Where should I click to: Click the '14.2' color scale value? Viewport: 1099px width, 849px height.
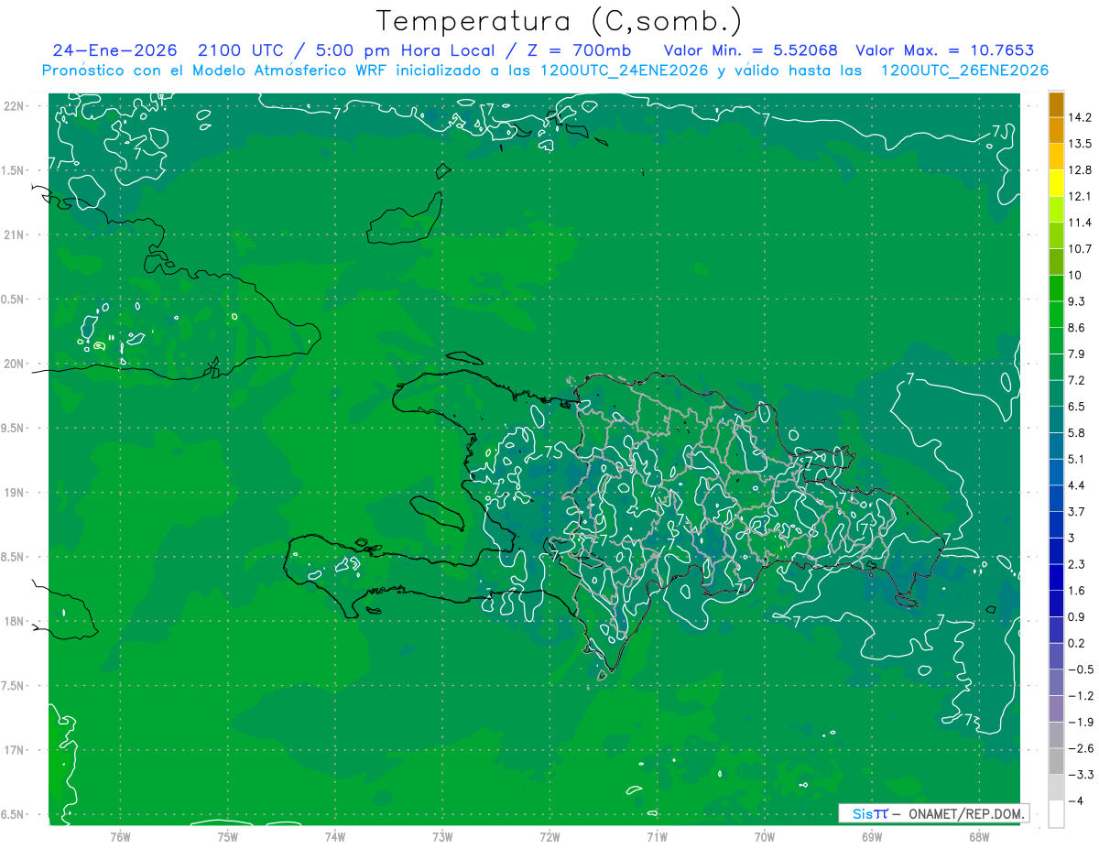coord(1081,117)
